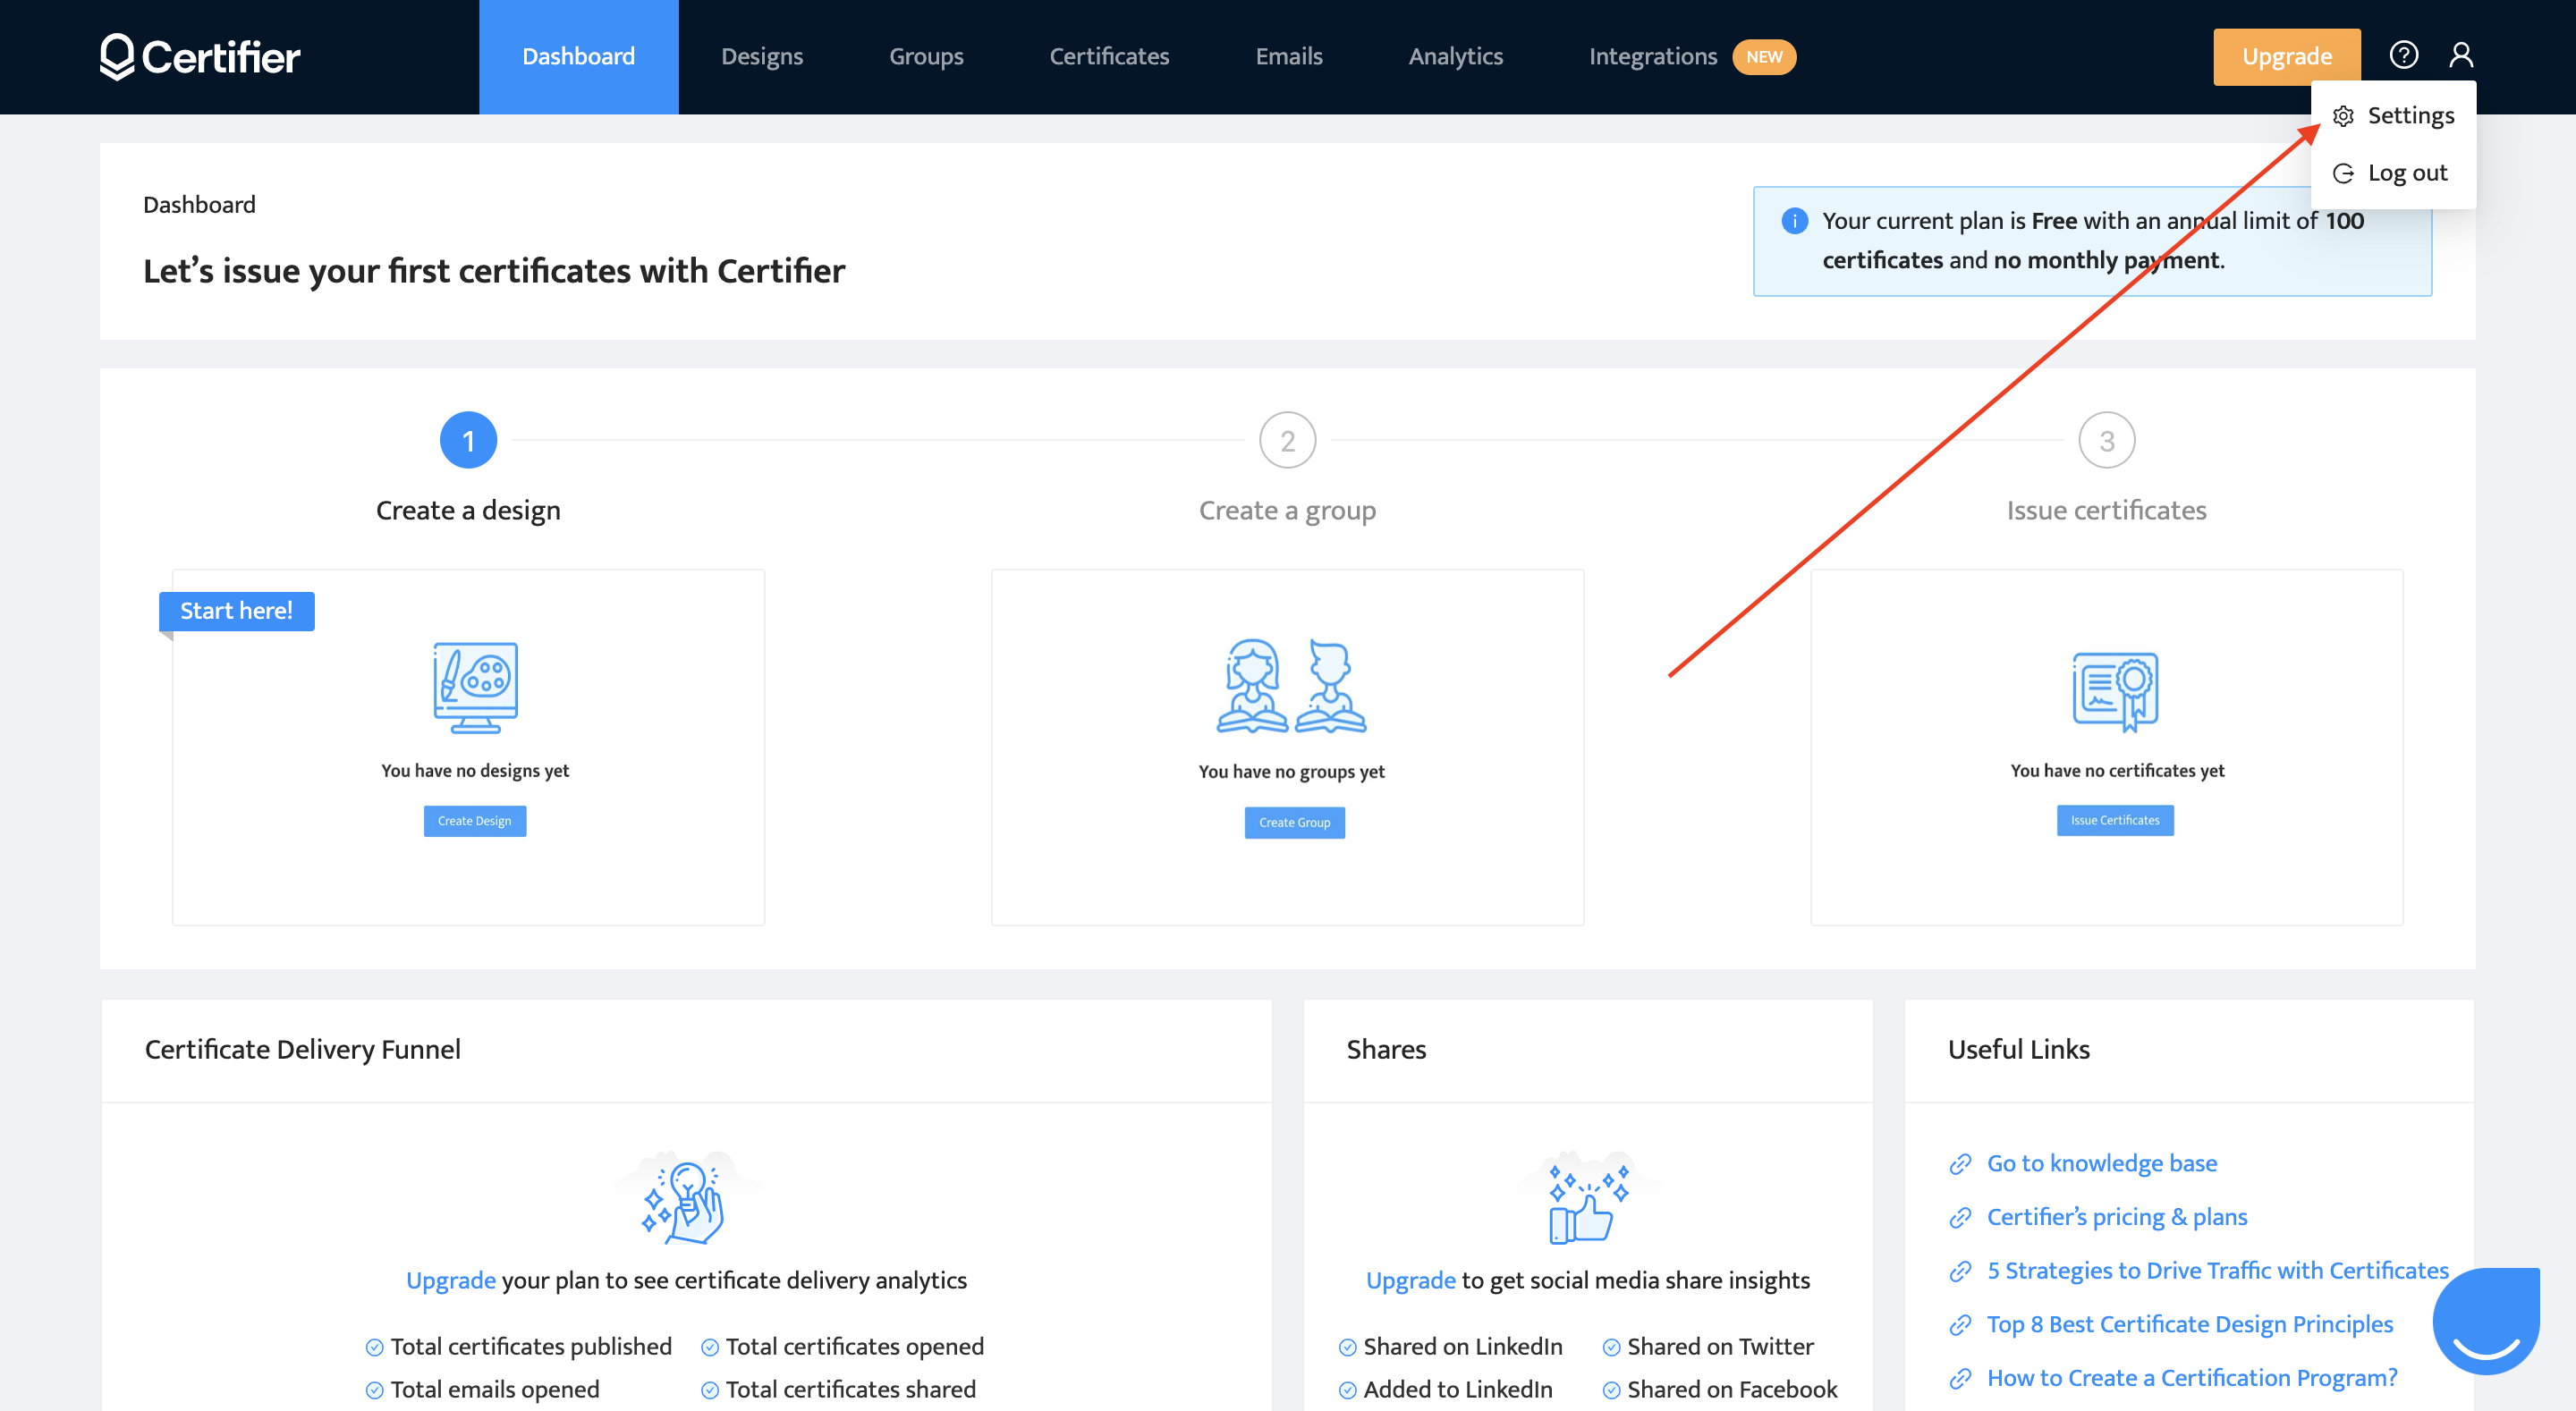Click the design palette monitor illustration
Screen dimensions: 2576x1411
pos(475,688)
